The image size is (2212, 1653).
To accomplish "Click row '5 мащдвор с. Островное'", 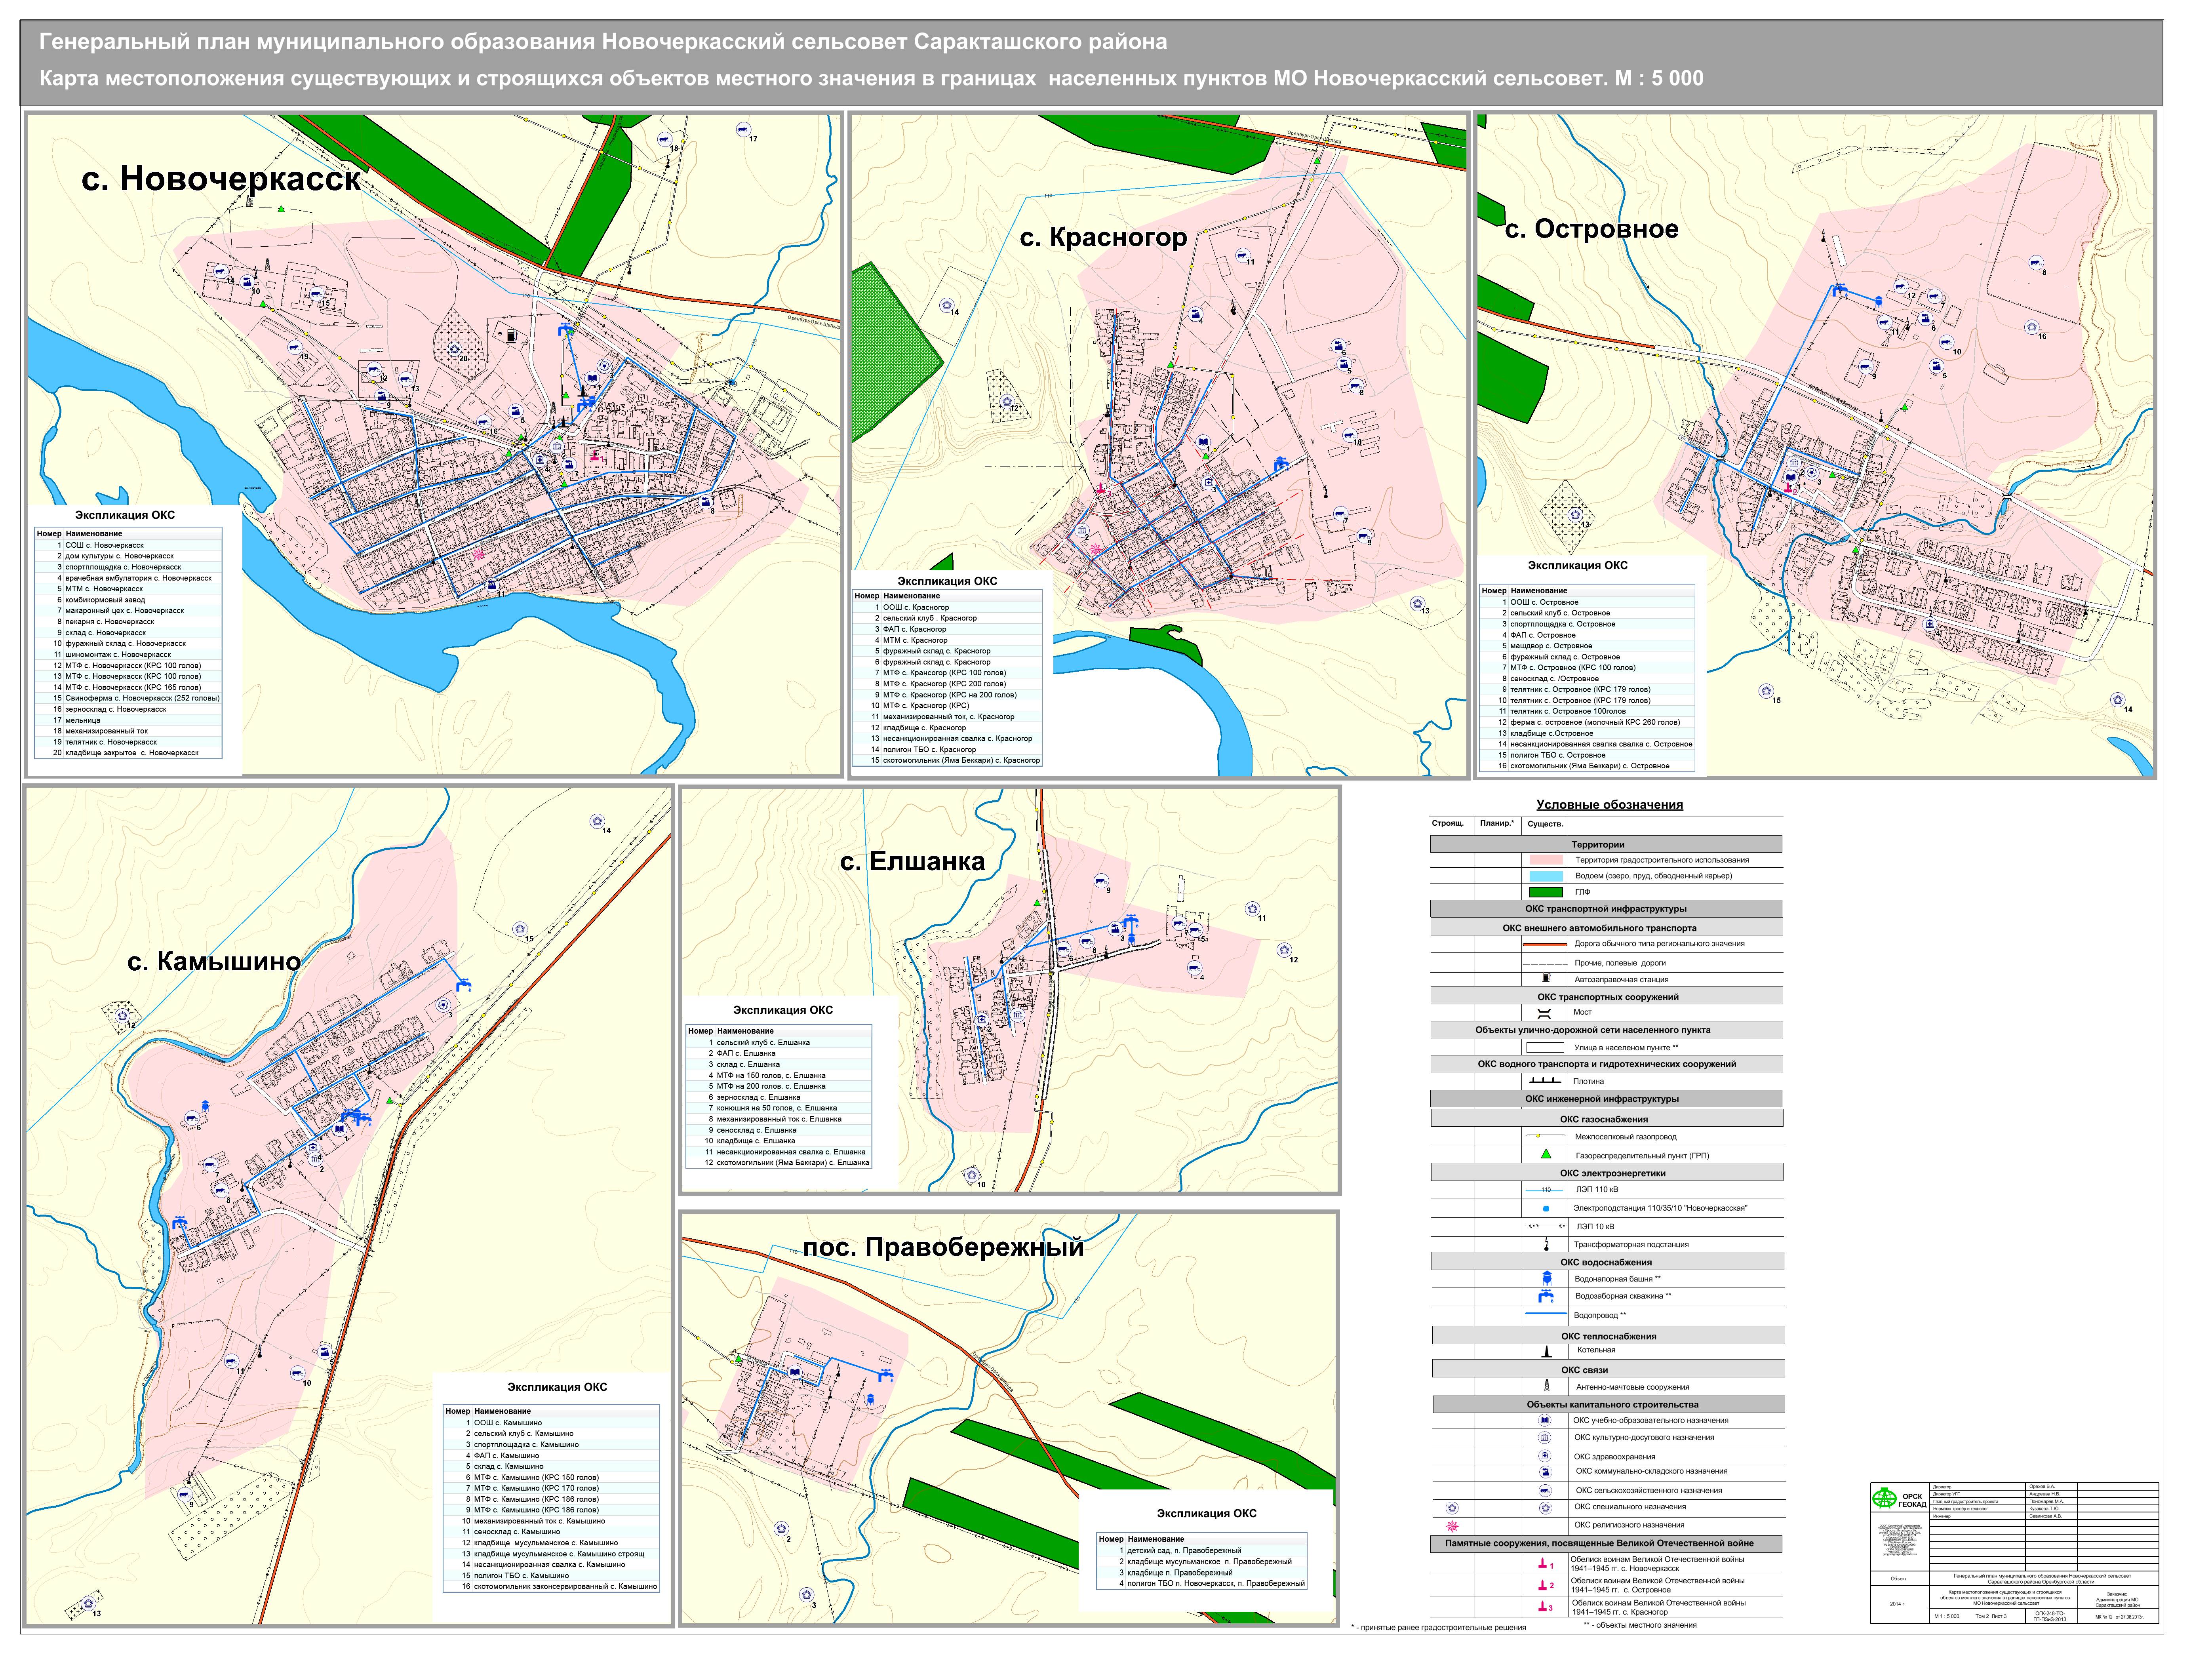I will tap(1587, 646).
